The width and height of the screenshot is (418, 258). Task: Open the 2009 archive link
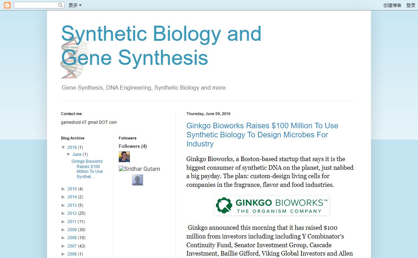click(72, 230)
